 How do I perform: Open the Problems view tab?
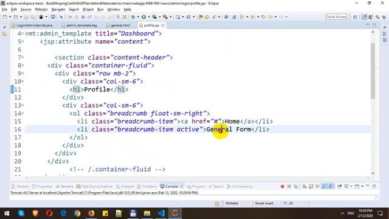(x=147, y=187)
